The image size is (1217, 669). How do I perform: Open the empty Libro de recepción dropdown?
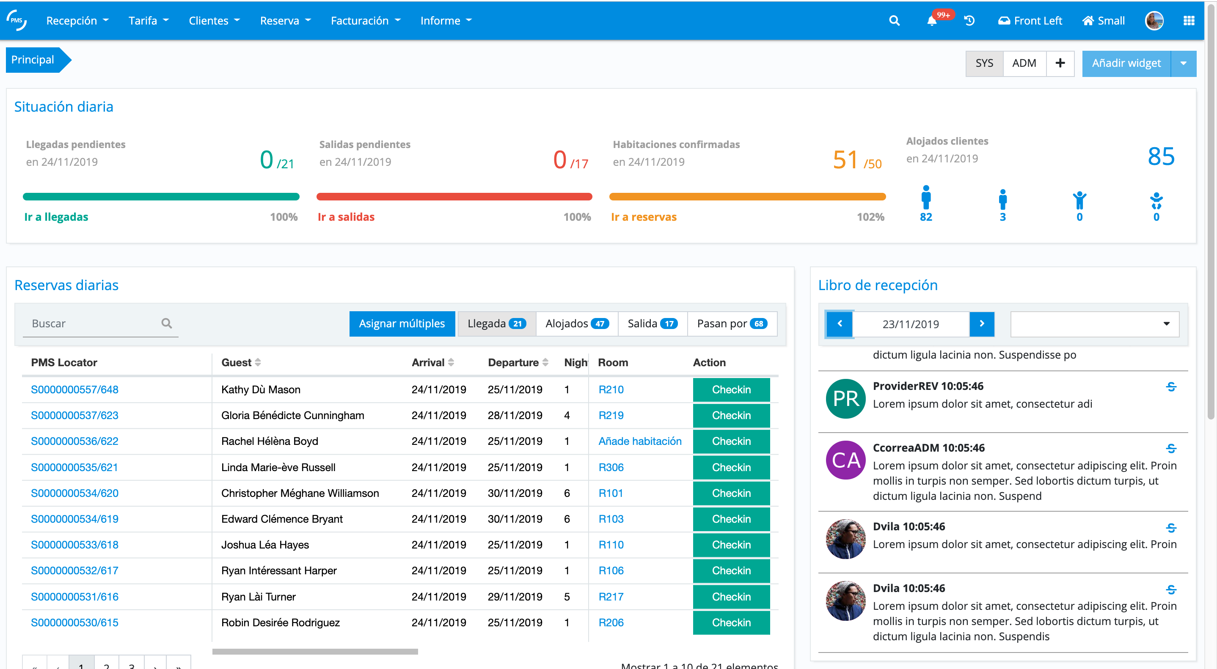(x=1094, y=324)
